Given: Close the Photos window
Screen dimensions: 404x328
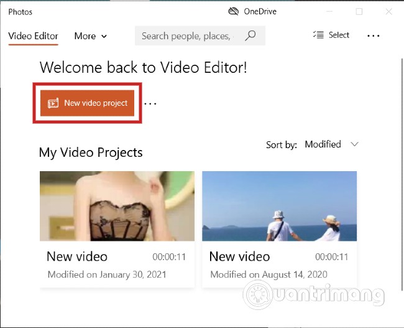Looking at the screenshot, I should tap(389, 11).
